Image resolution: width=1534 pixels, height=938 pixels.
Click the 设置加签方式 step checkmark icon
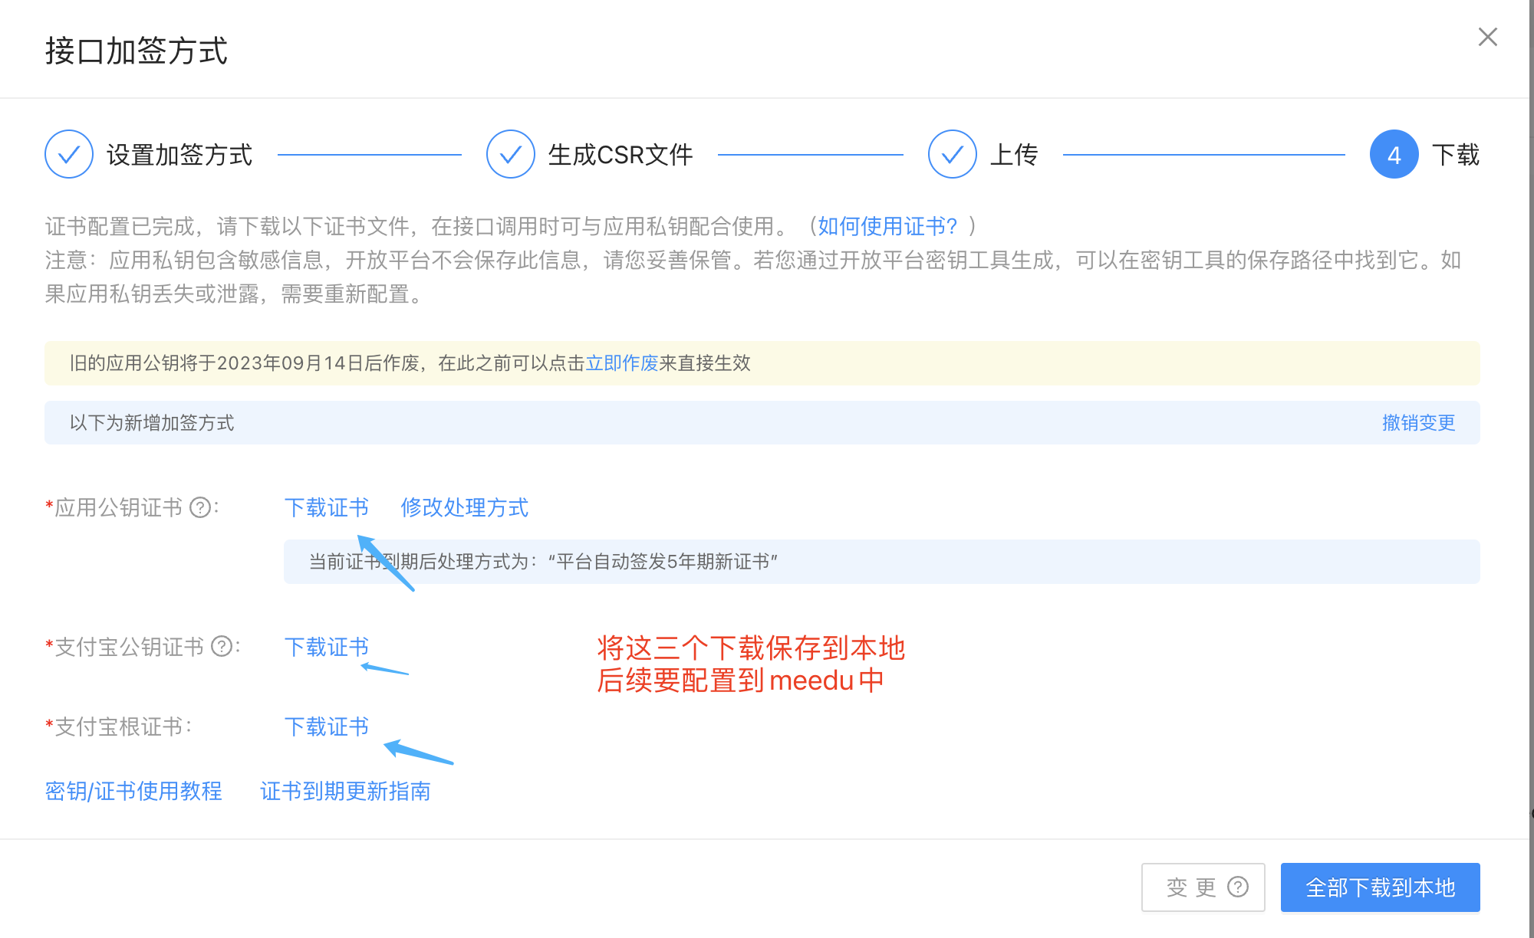click(x=69, y=154)
